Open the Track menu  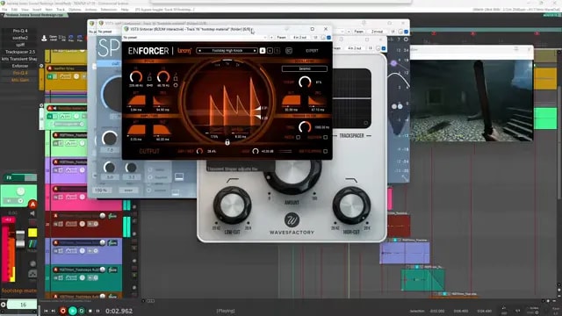coord(61,10)
